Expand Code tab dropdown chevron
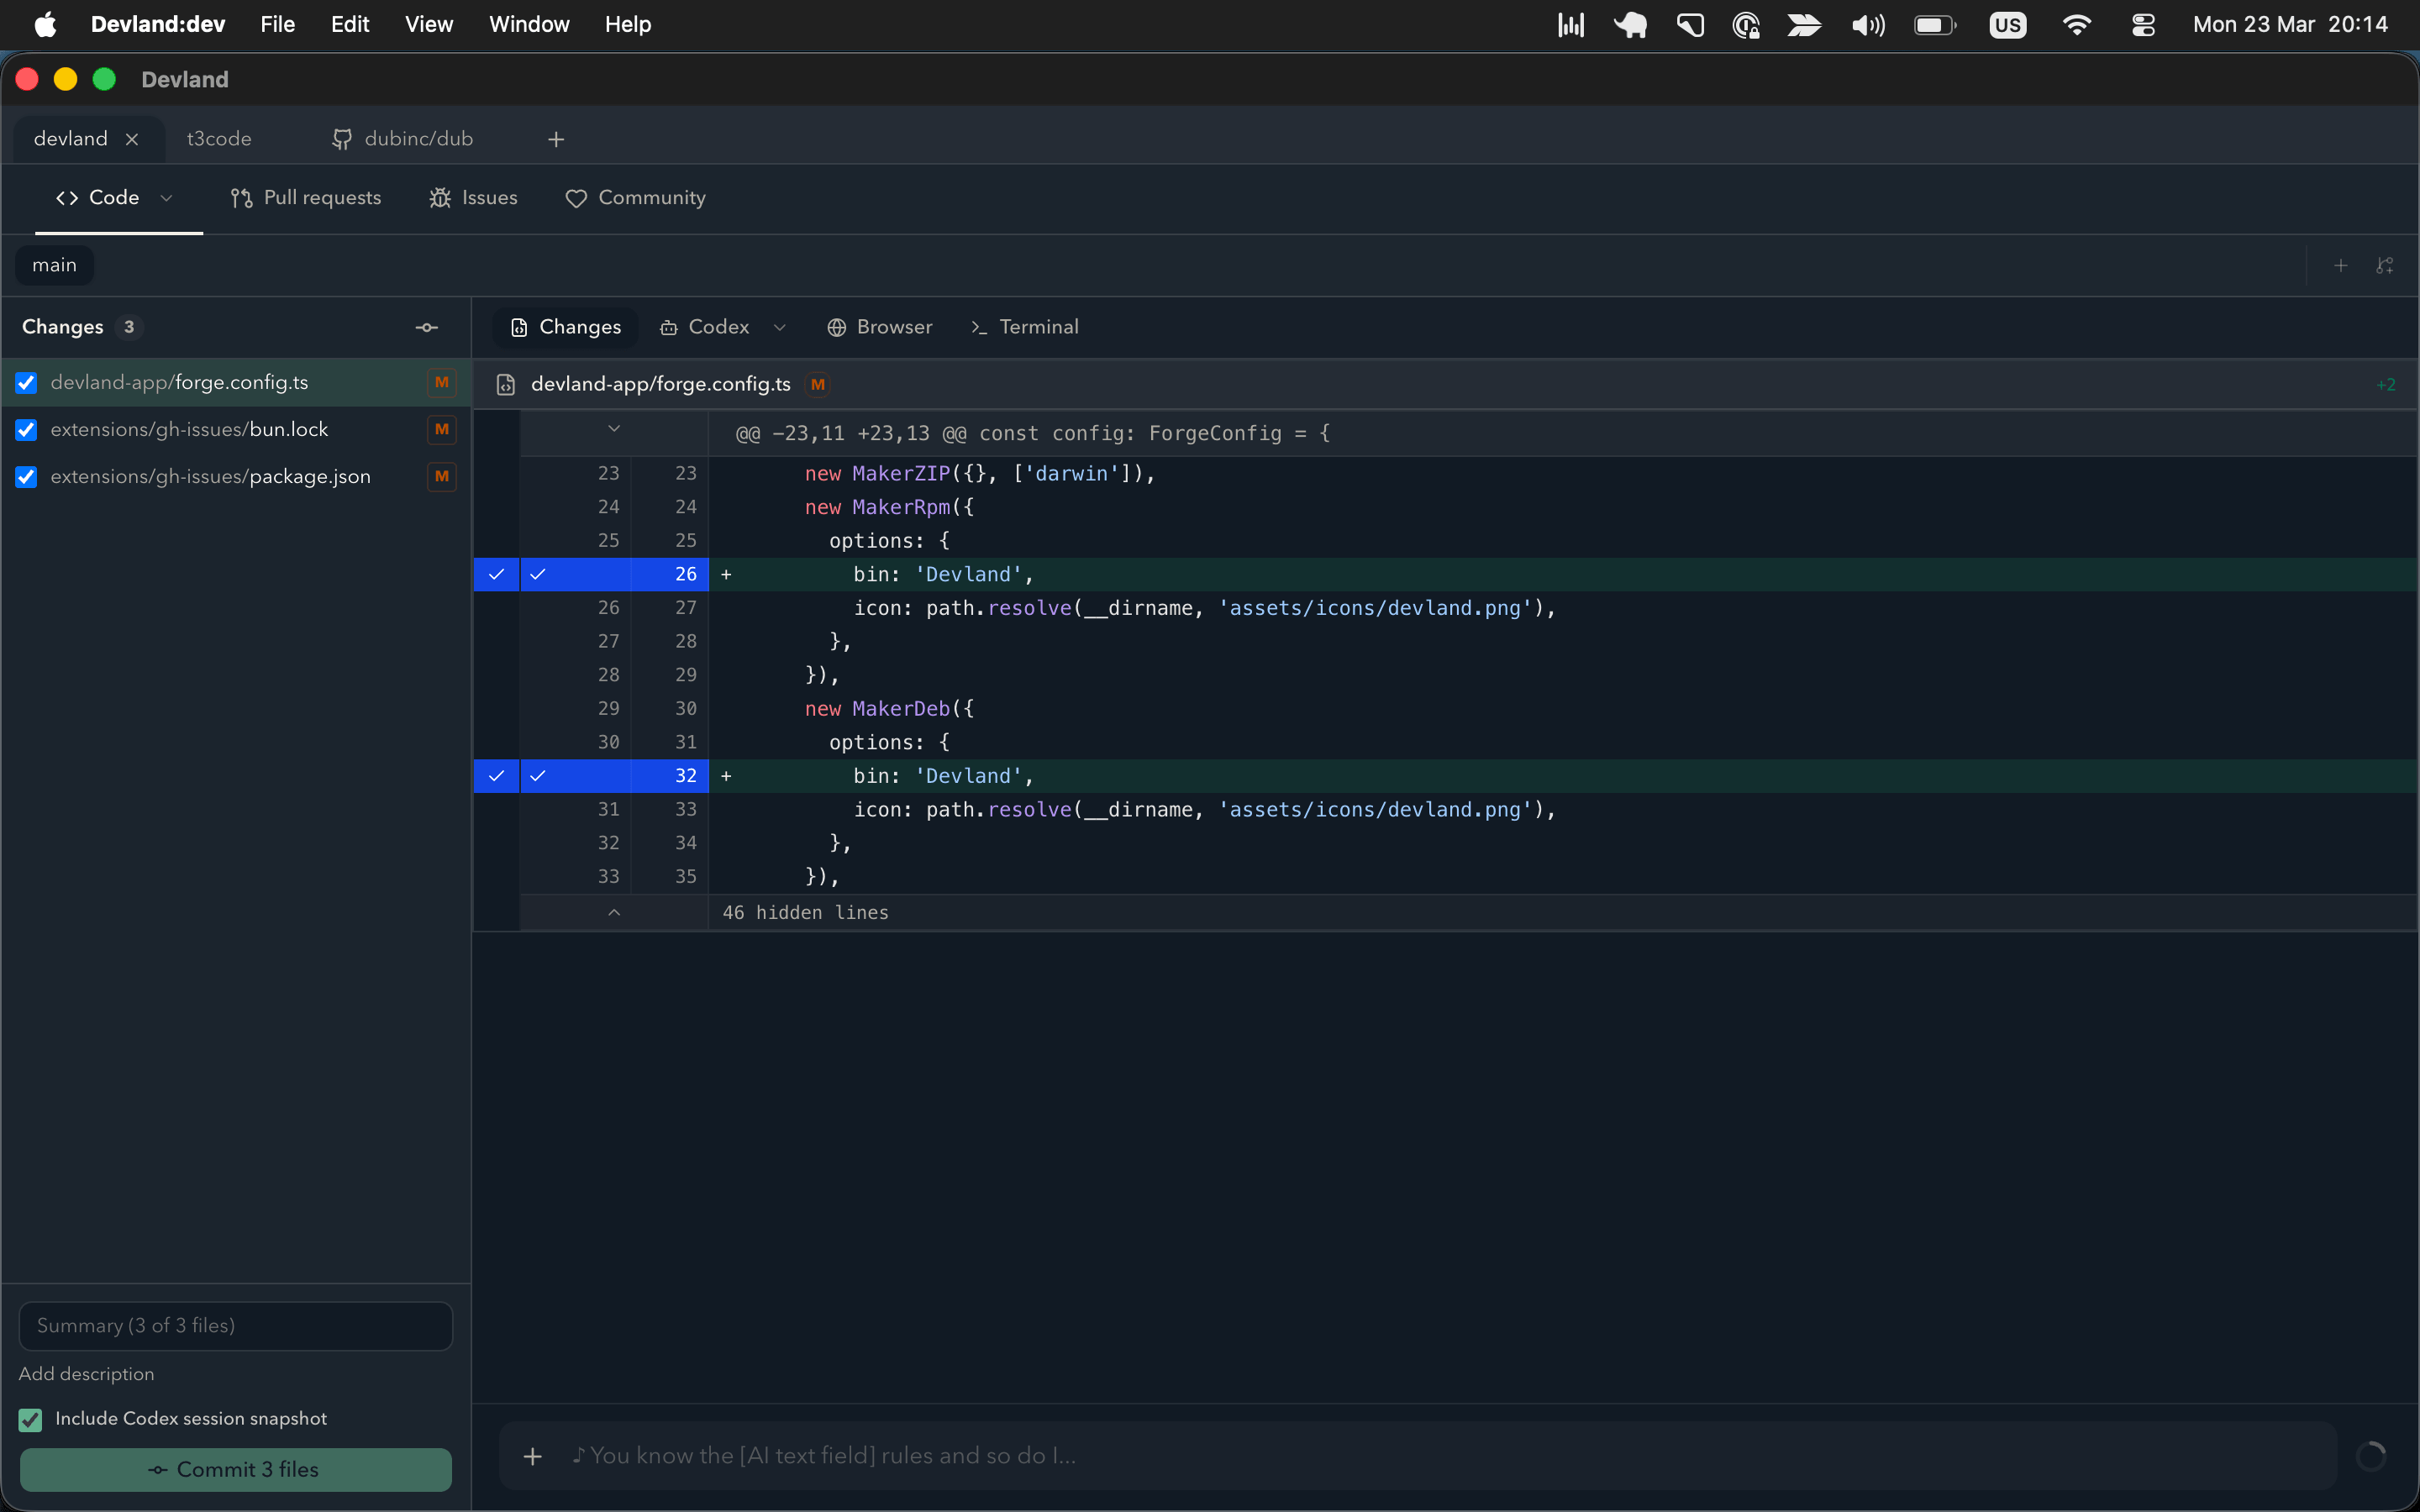Viewport: 2420px width, 1512px height. [x=167, y=198]
